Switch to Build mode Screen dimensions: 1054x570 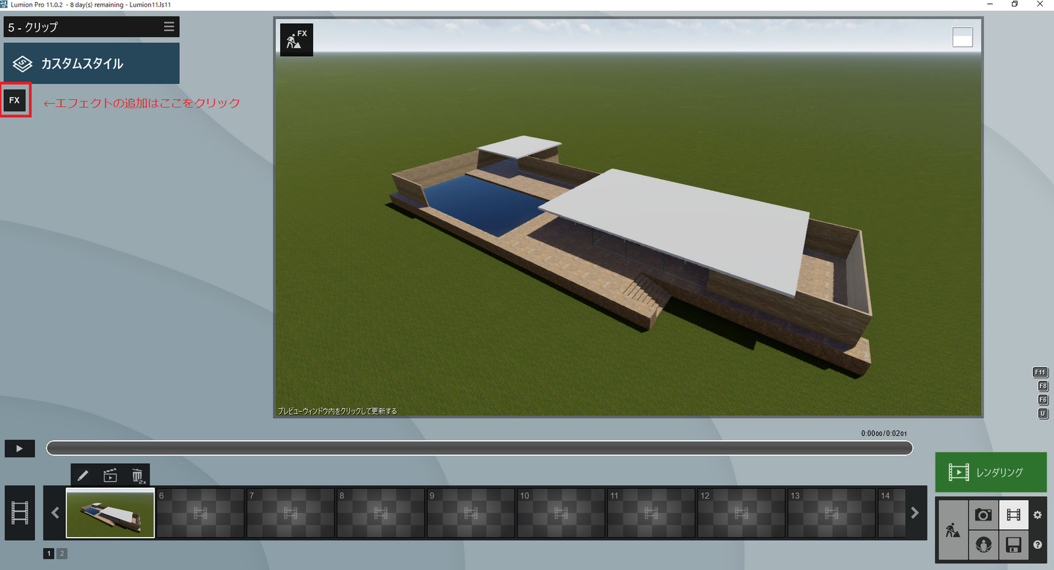pos(953,530)
